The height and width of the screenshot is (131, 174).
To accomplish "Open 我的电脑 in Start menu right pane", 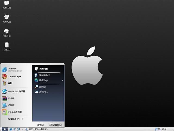I will 43,69.
